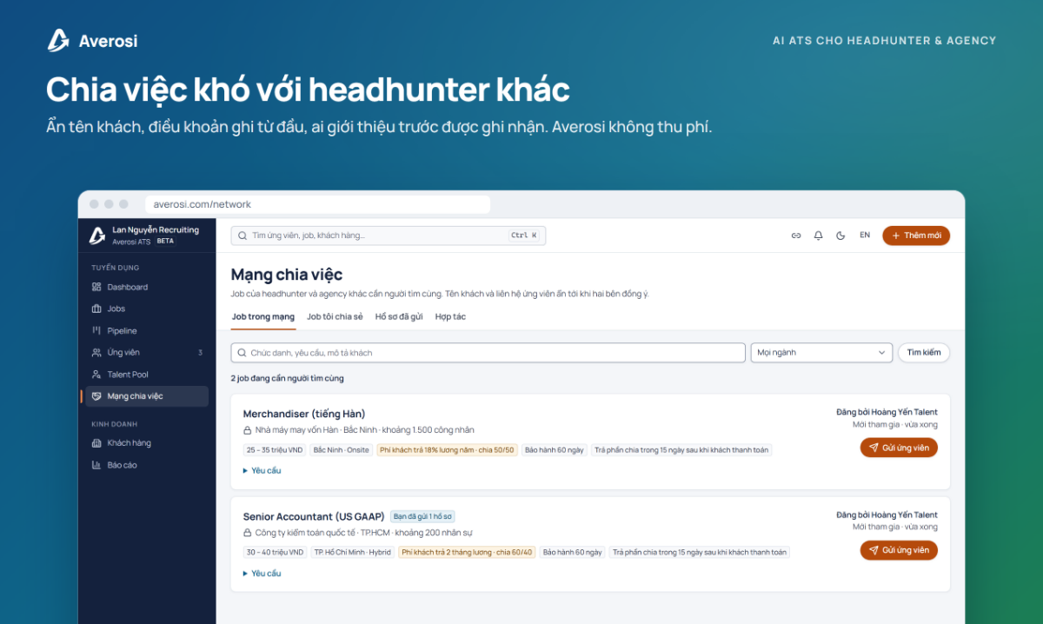Screen dimensions: 1043x624
Task: Click the link icon in top bar
Action: click(795, 236)
